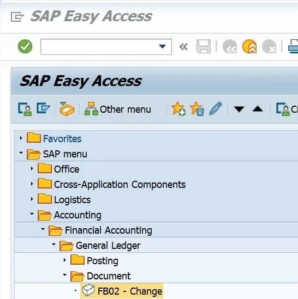This screenshot has height=299, width=298.
Task: Click the Office folder icon
Action: [x=45, y=168]
